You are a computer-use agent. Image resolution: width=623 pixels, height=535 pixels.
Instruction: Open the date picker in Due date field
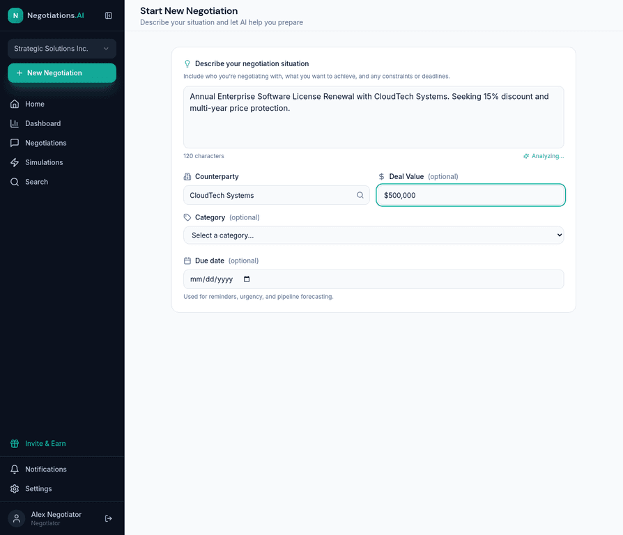pyautogui.click(x=246, y=278)
